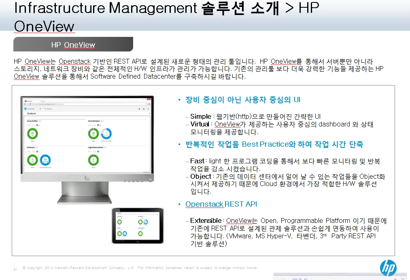The width and height of the screenshot is (410, 280).
Task: Select the monitor dashboard image
Action: pos(87,150)
